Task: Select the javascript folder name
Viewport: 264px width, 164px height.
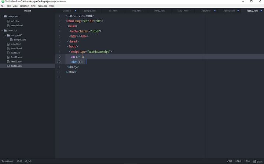Action: pyautogui.click(x=12, y=31)
